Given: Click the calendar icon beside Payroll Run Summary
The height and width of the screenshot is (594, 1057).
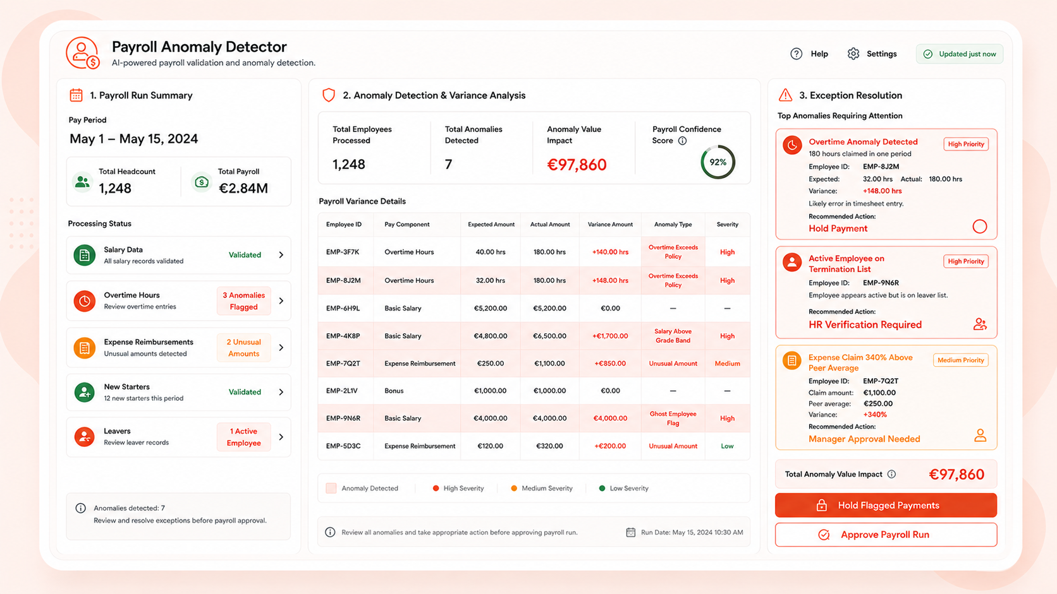Looking at the screenshot, I should click(76, 95).
